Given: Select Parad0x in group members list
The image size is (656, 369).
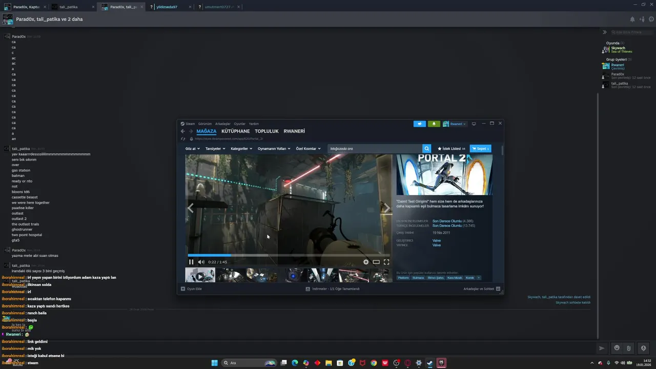Looking at the screenshot, I should [626, 76].
